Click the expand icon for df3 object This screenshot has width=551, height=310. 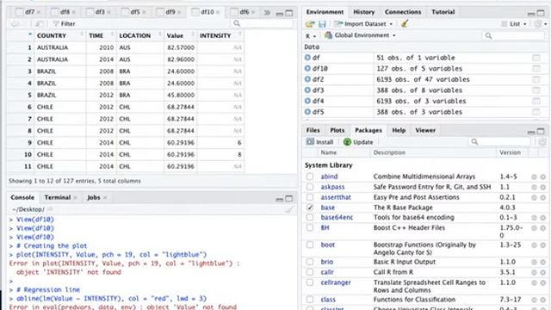click(307, 90)
